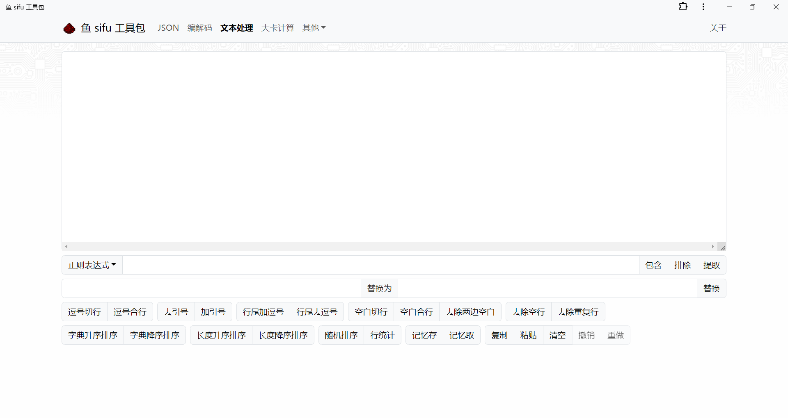Screen dimensions: 788x418
Task: Click 加引号 button
Action: coord(213,312)
